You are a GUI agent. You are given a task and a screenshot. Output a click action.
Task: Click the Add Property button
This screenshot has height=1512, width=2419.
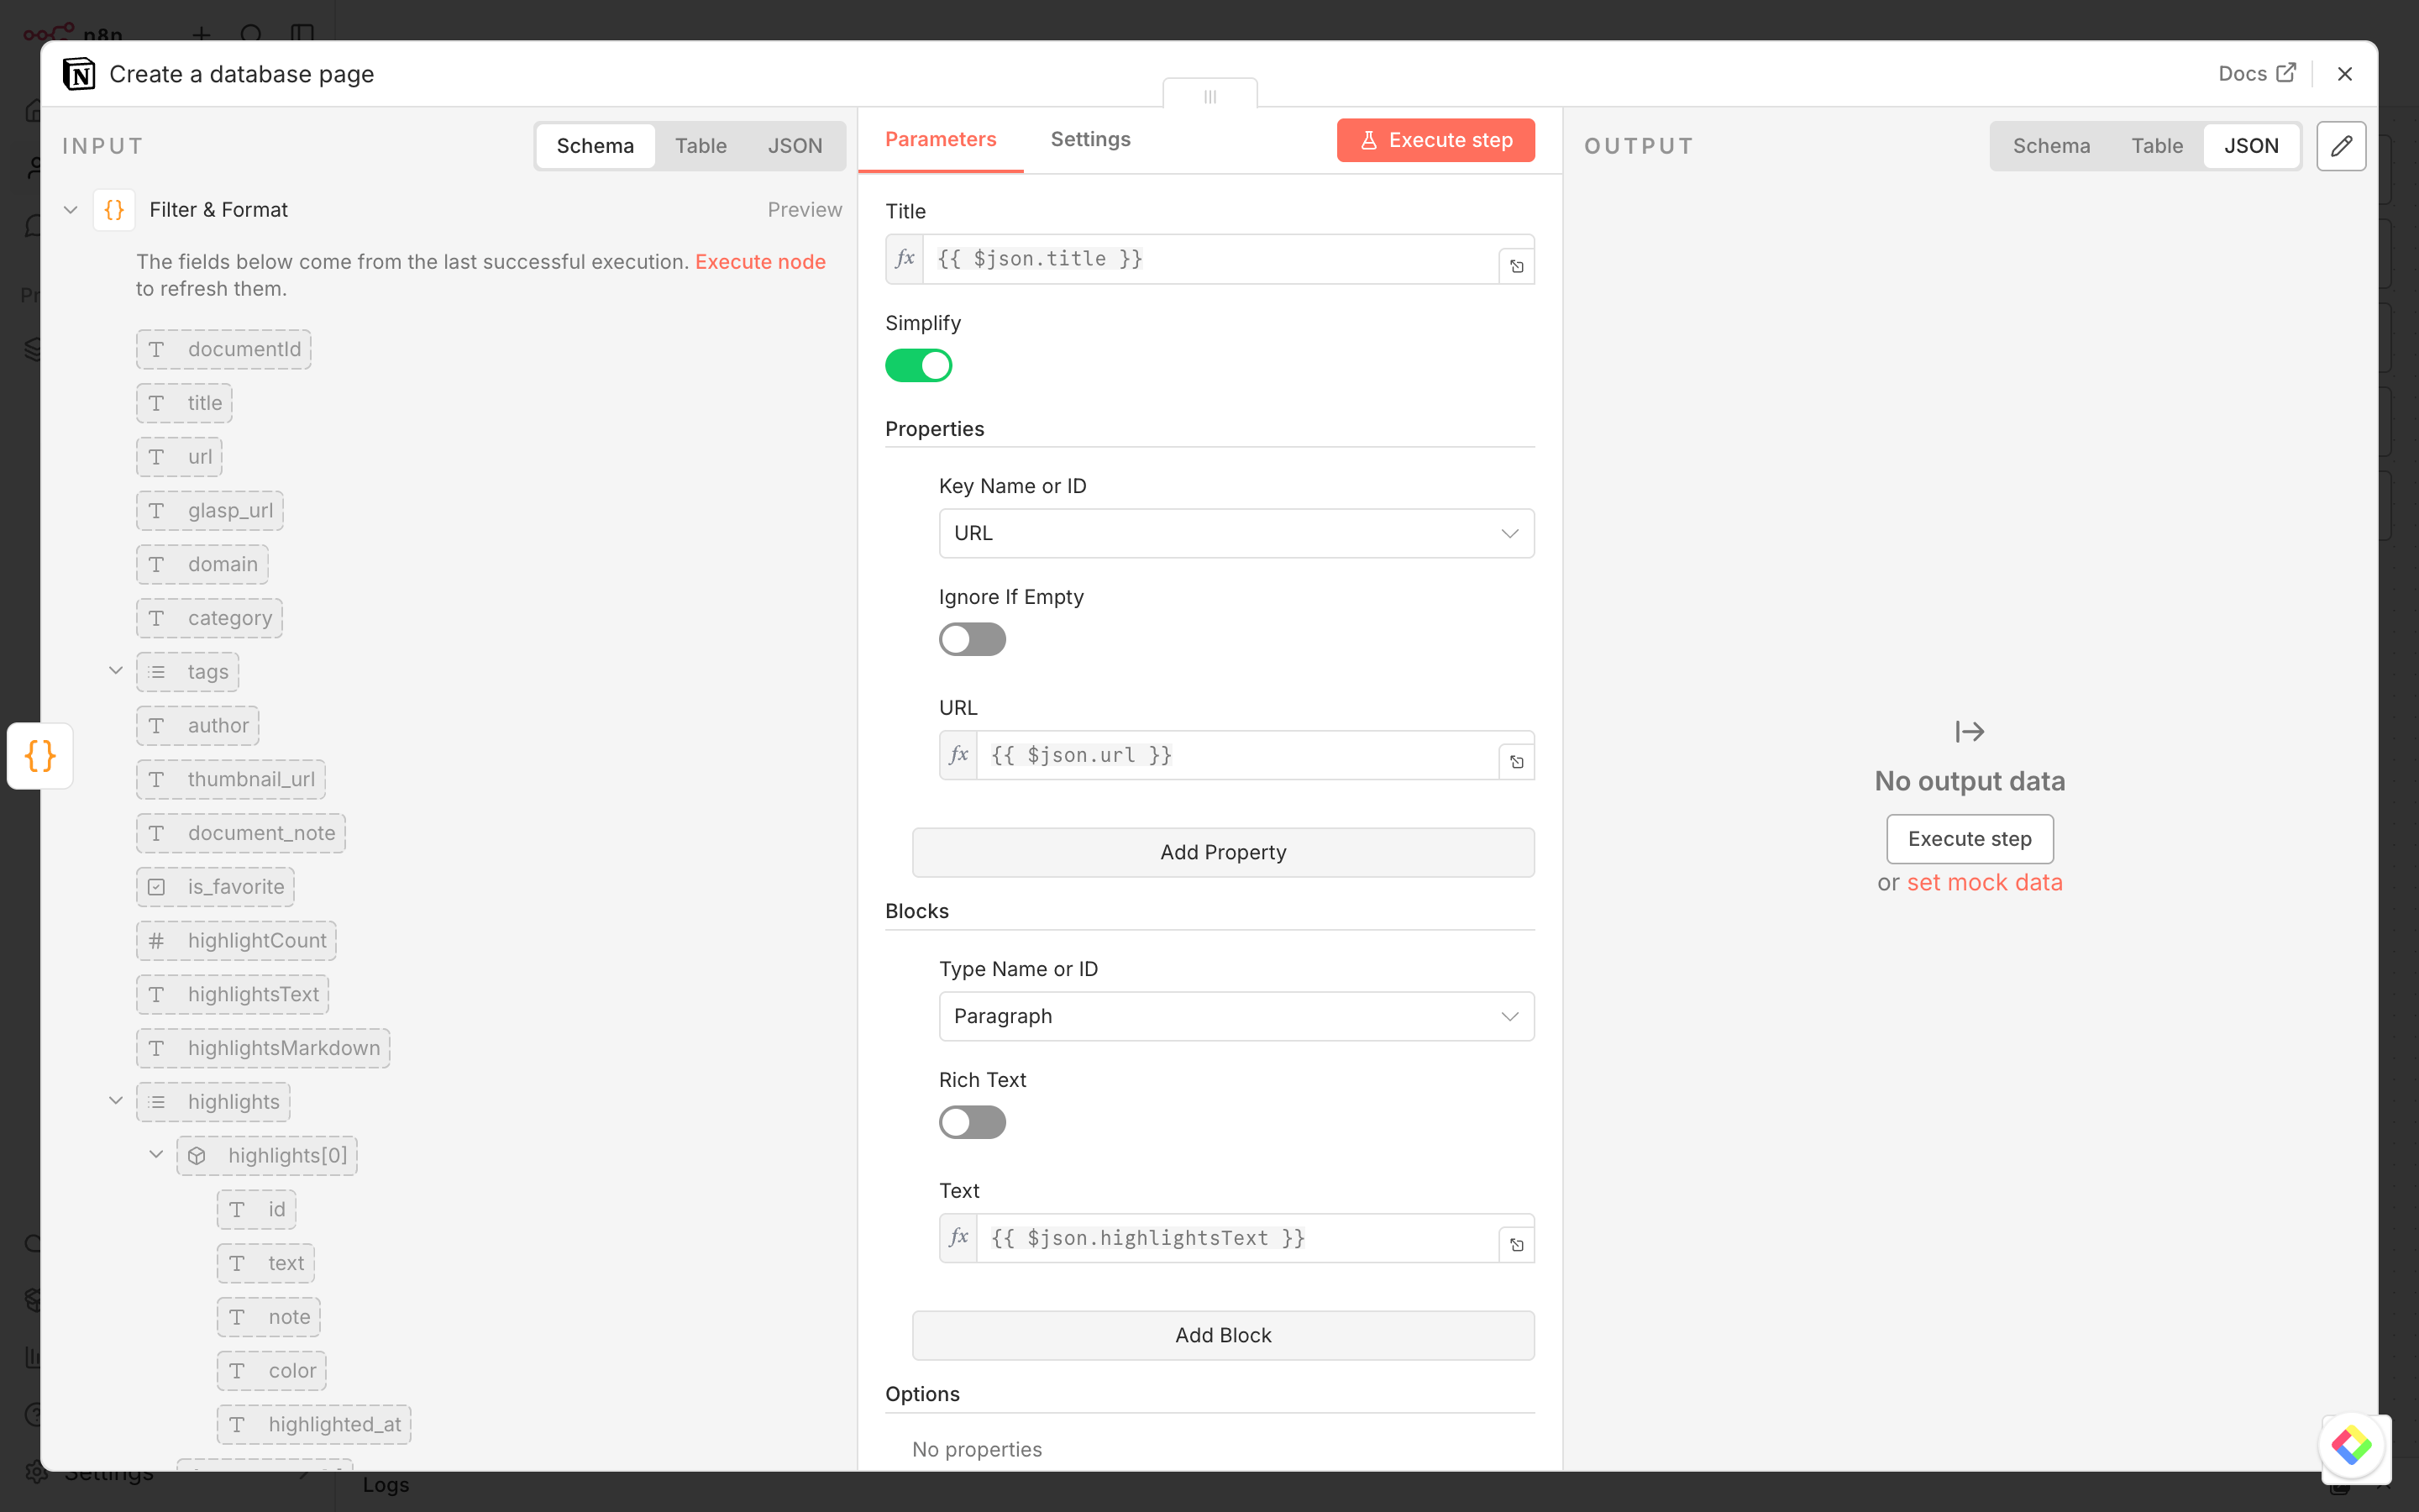click(1222, 852)
